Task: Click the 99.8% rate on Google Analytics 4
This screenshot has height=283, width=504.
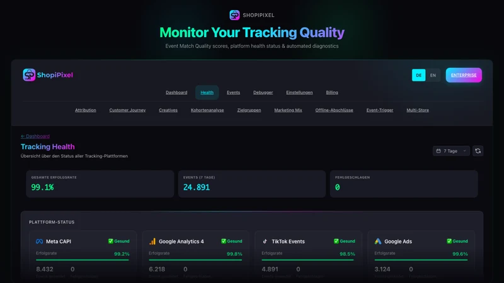Action: tap(234, 254)
